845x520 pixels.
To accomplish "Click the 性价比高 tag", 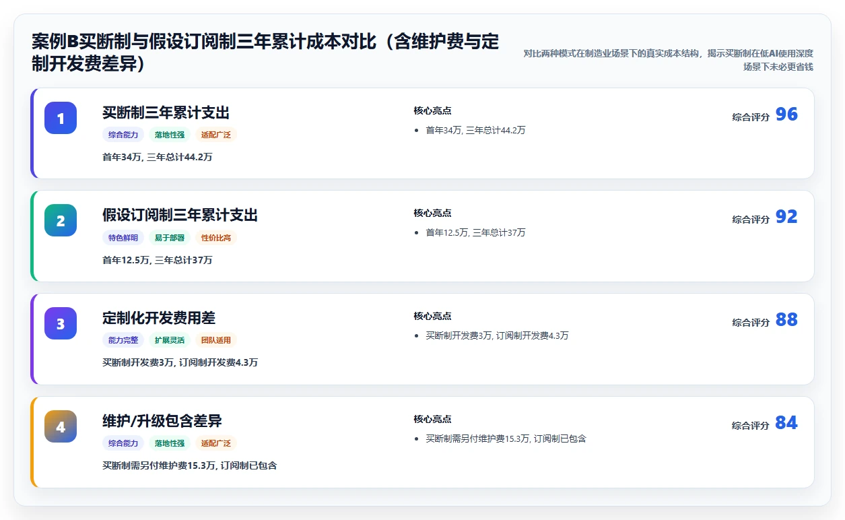I will point(216,238).
